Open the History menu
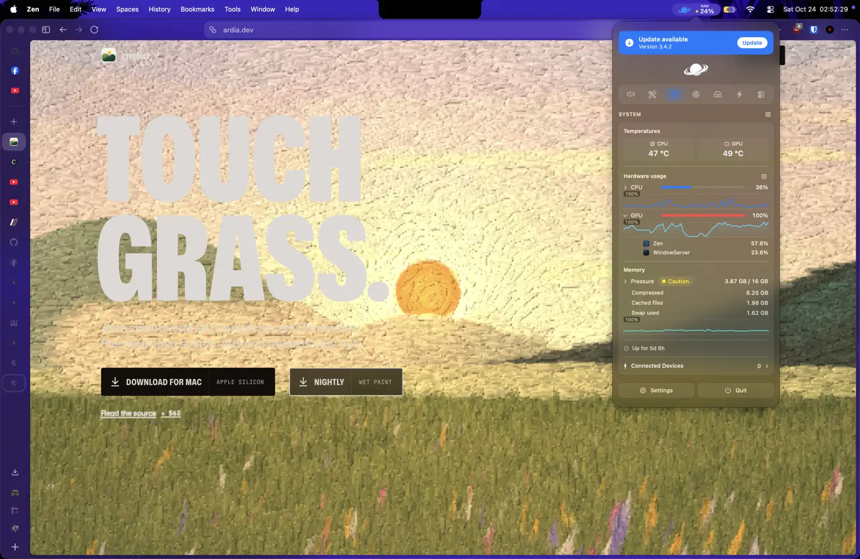The width and height of the screenshot is (860, 559). point(160,9)
